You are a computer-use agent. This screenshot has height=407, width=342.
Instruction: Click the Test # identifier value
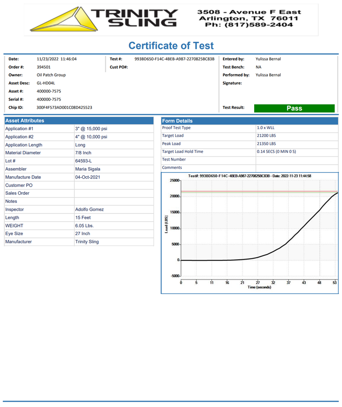click(174, 59)
